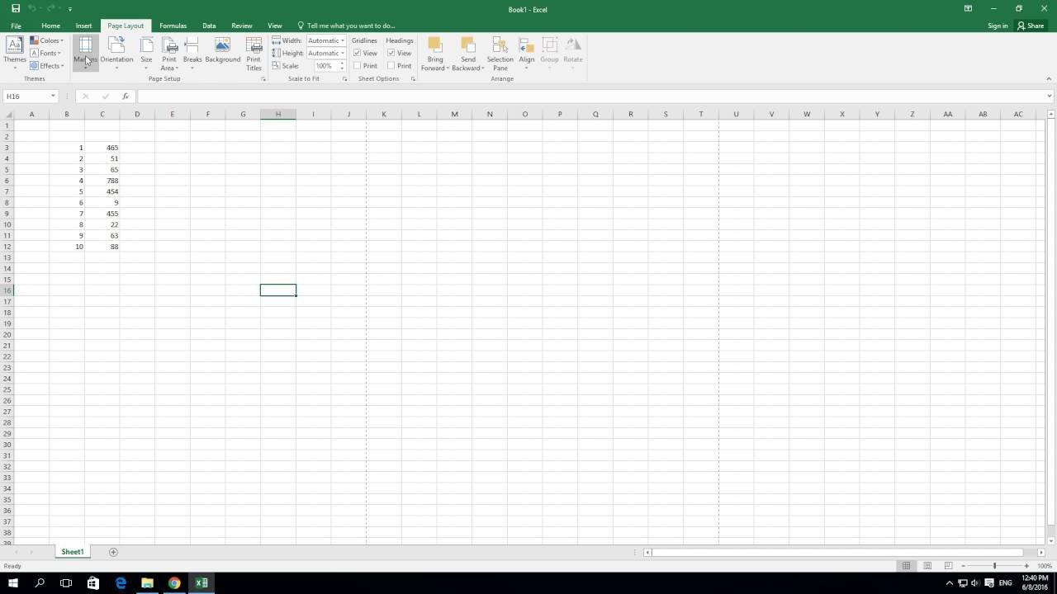Click the Share button
This screenshot has width=1057, height=594.
tap(1031, 26)
